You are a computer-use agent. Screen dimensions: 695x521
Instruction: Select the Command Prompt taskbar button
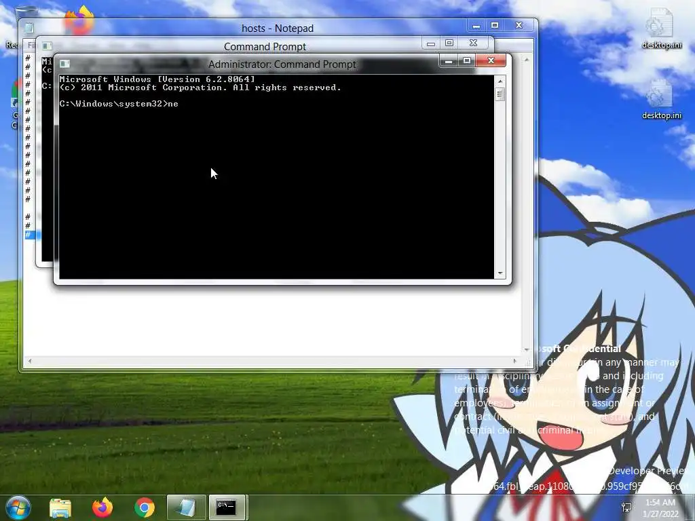(x=227, y=507)
